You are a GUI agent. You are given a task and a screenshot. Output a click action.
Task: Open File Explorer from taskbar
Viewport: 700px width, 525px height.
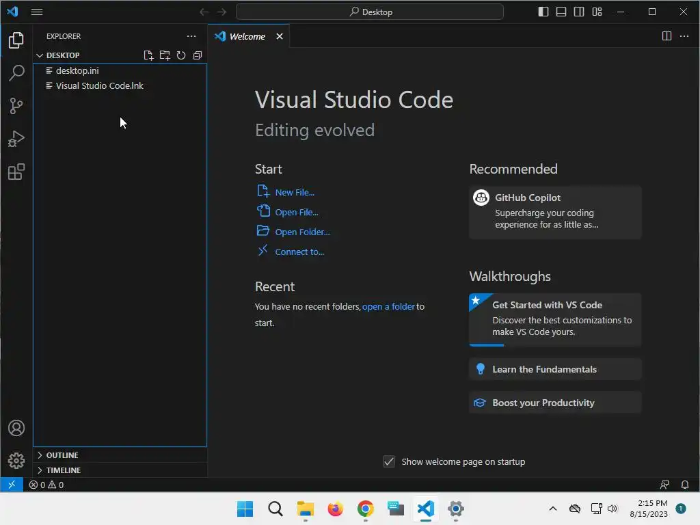click(306, 509)
